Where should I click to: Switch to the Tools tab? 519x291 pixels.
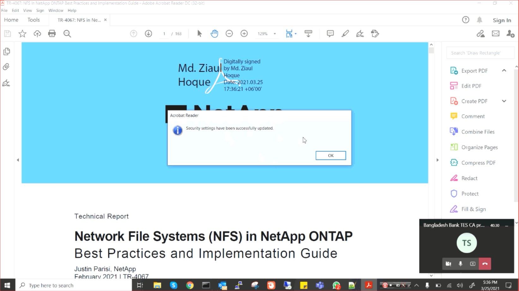(33, 20)
